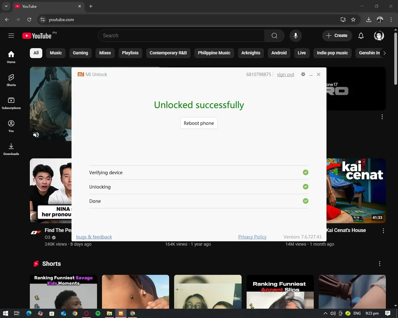View site information icon in address bar
398x318 pixels.
[43, 20]
